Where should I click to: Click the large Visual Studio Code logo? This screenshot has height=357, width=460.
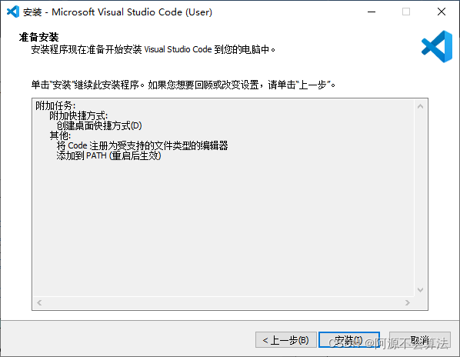[x=437, y=47]
